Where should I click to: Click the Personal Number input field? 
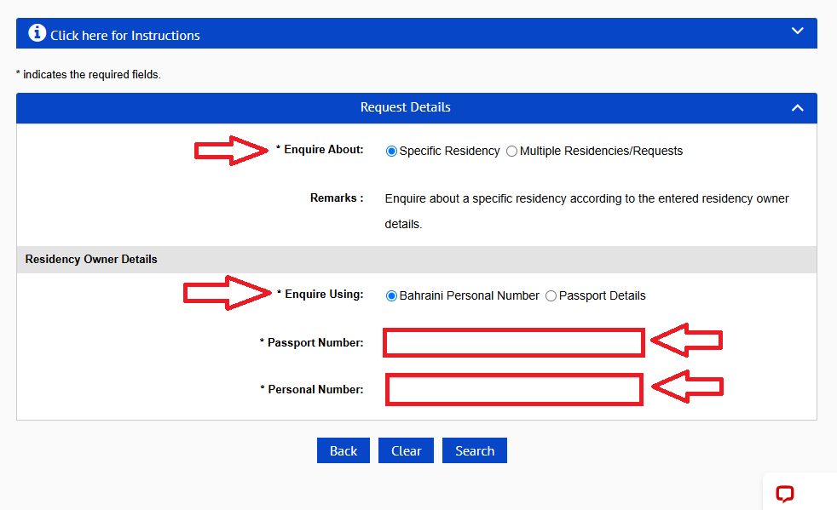[x=514, y=390]
